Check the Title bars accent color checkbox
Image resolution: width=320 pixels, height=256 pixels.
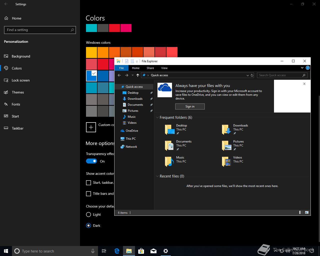pos(88,194)
